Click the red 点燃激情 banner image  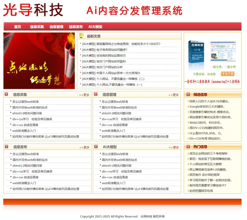pos(39,61)
